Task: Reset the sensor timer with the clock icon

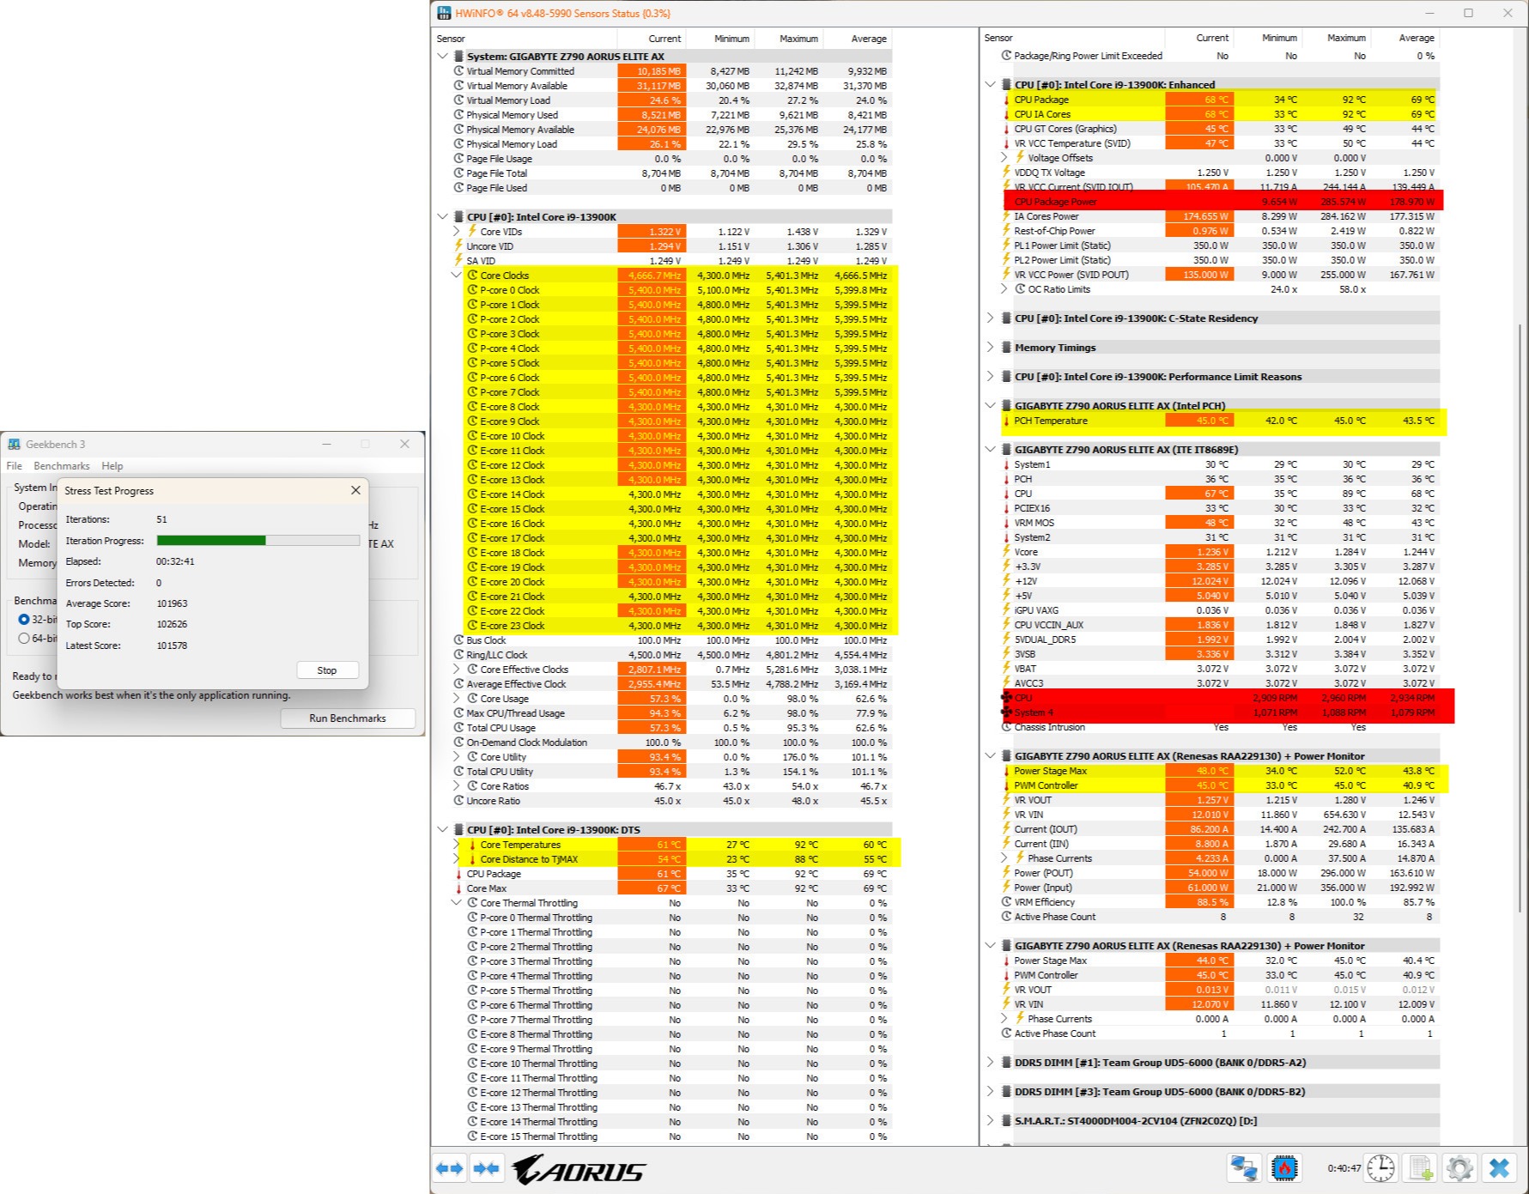Action: (1380, 1168)
